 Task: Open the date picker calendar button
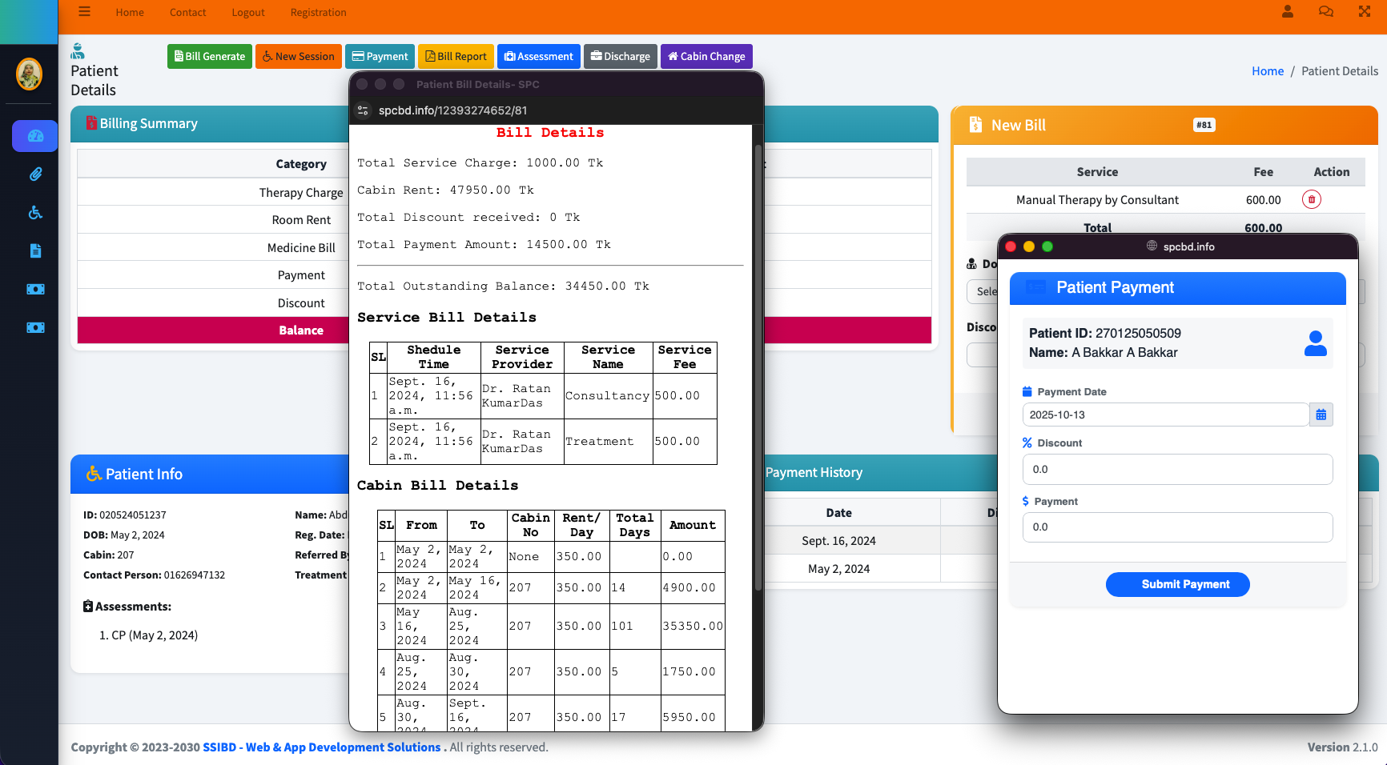1321,415
